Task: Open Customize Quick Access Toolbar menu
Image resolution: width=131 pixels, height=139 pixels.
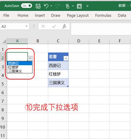Action: [87, 6]
